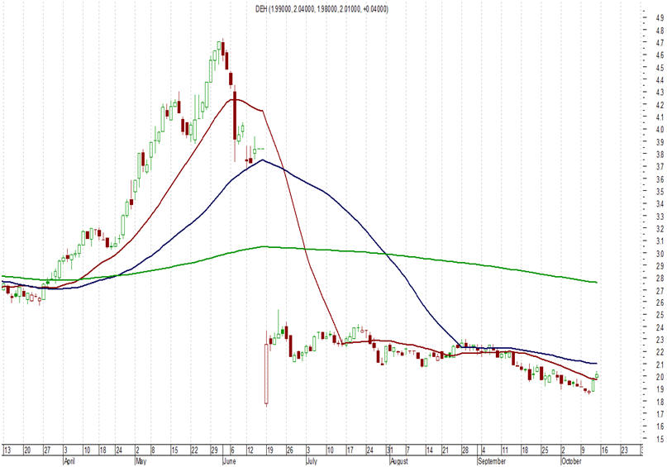667x467 pixels.
Task: Select the 31 date axis label
Action: point(388,450)
